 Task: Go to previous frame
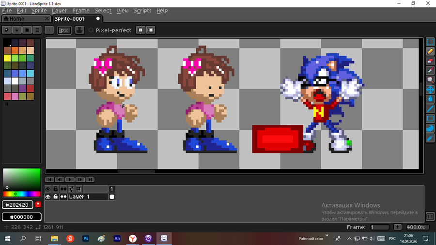click(60, 180)
